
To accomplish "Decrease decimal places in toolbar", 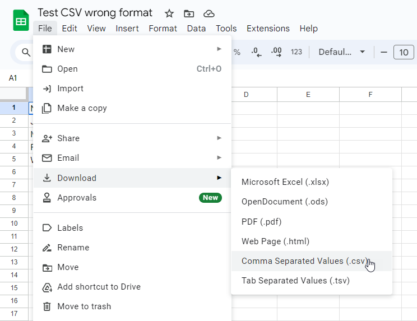I will click(x=256, y=52).
